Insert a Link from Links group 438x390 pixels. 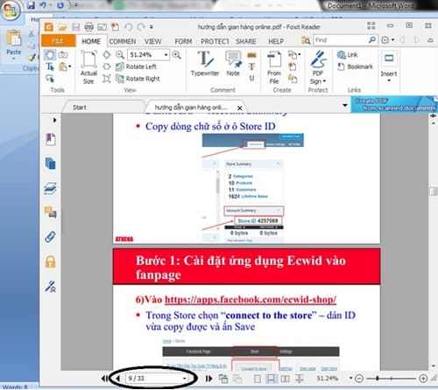pos(347,55)
